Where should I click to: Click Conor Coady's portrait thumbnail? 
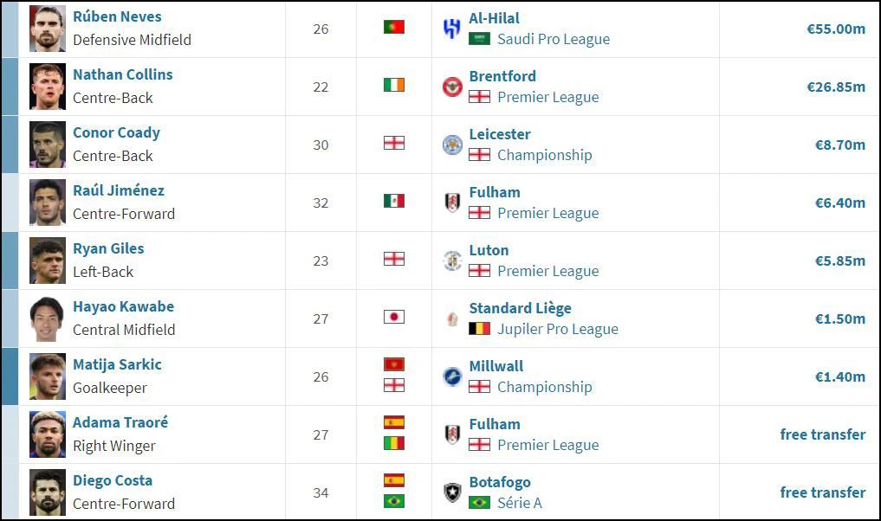pyautogui.click(x=47, y=145)
